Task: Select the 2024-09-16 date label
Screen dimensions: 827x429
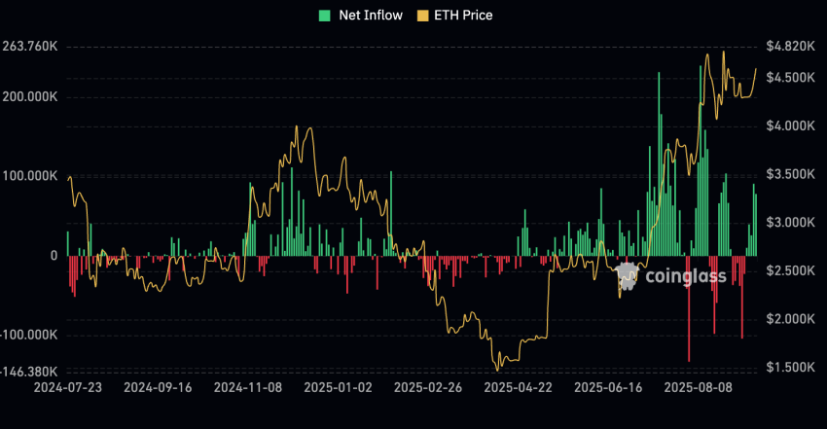Action: [159, 386]
